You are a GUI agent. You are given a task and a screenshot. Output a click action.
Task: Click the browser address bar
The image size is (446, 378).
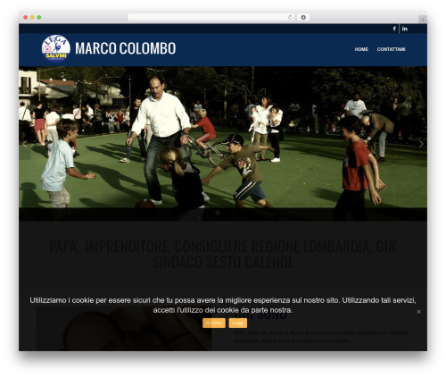point(211,17)
